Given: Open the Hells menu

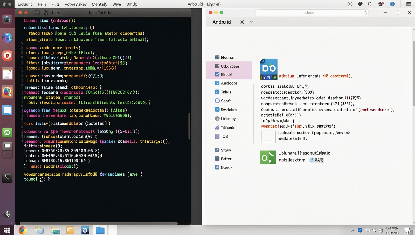Looking at the screenshot, I should tap(42, 4).
